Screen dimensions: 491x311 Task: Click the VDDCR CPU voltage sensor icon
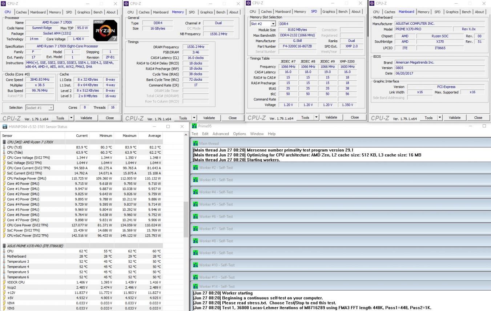click(4, 282)
